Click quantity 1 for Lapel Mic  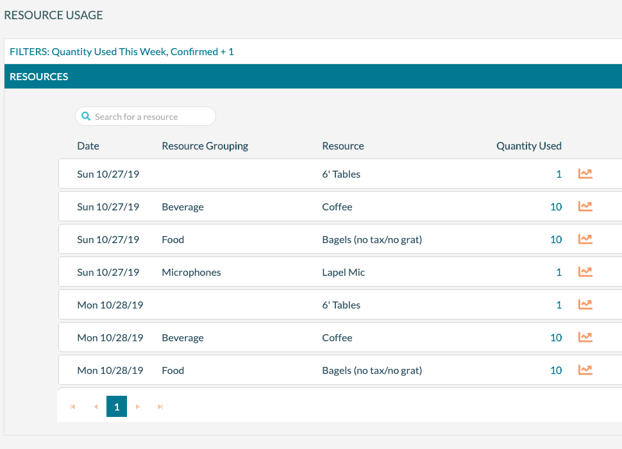(559, 272)
